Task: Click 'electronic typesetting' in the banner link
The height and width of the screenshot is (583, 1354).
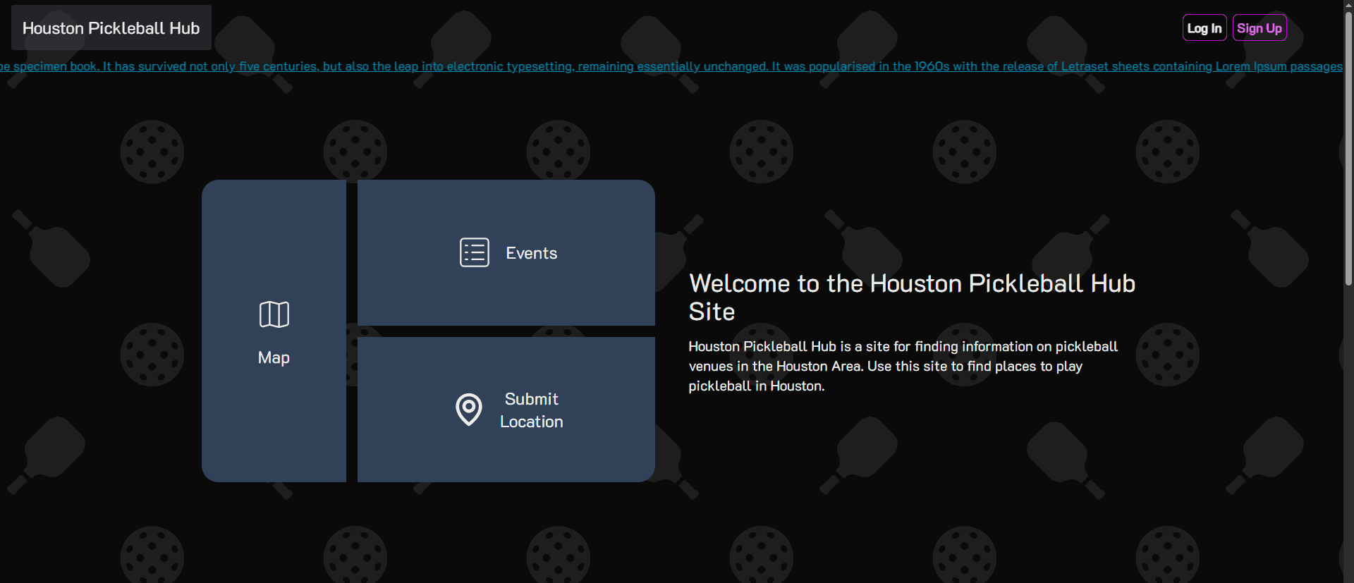Action: pyautogui.click(x=509, y=66)
